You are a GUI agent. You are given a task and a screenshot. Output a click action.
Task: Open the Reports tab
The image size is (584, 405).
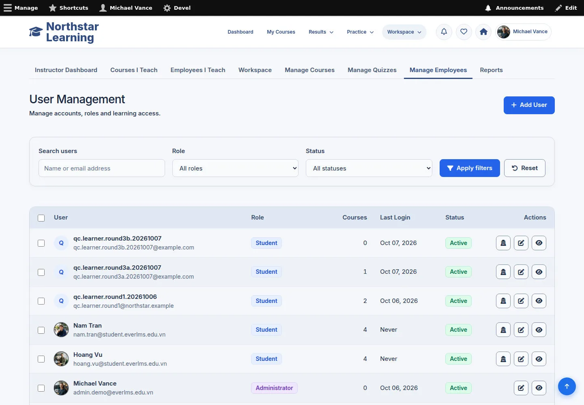click(491, 70)
